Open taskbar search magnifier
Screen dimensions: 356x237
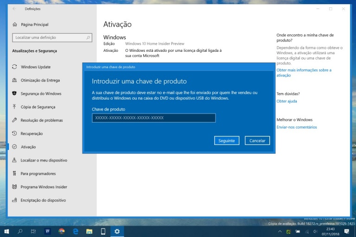coord(20,231)
